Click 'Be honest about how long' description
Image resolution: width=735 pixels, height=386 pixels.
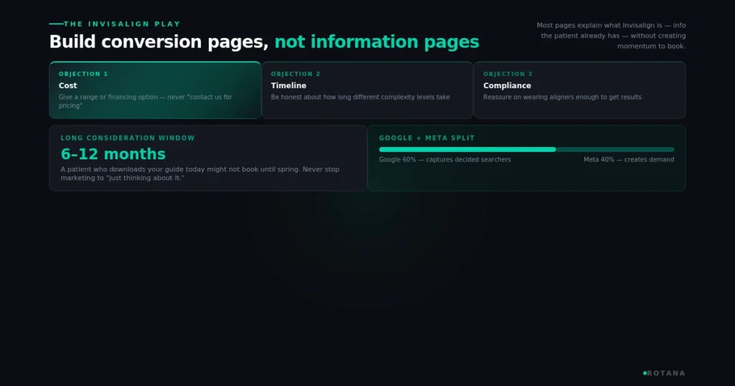click(x=360, y=97)
